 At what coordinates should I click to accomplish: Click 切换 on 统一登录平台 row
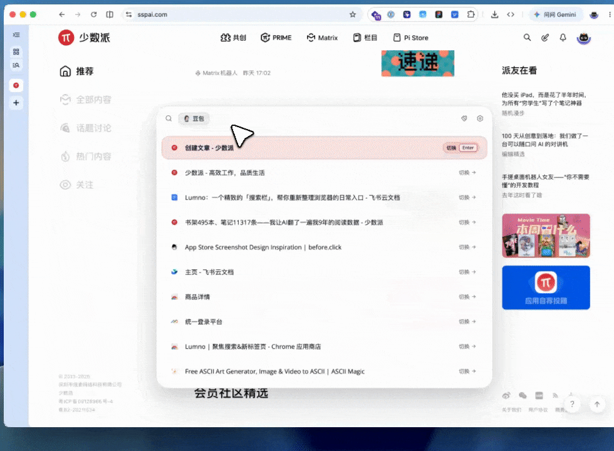coord(467,322)
